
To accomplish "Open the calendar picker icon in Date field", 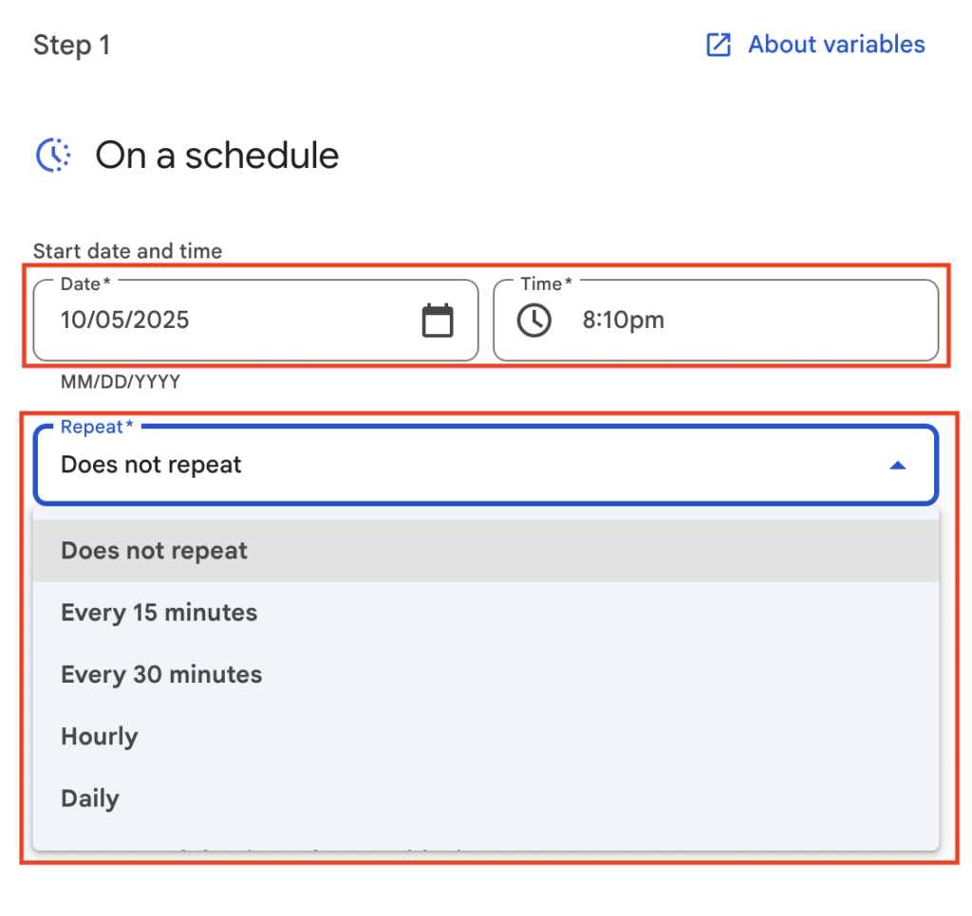I will [x=438, y=321].
